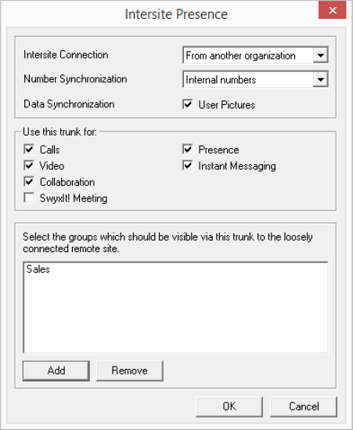
Task: Enable the SwyxIt! Meeting checkbox
Action: click(x=29, y=197)
